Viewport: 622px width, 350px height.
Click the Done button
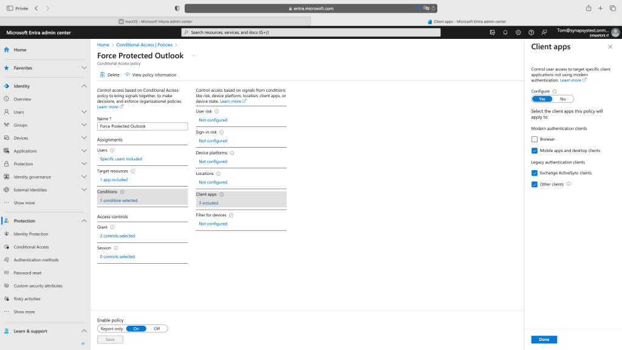pos(544,340)
